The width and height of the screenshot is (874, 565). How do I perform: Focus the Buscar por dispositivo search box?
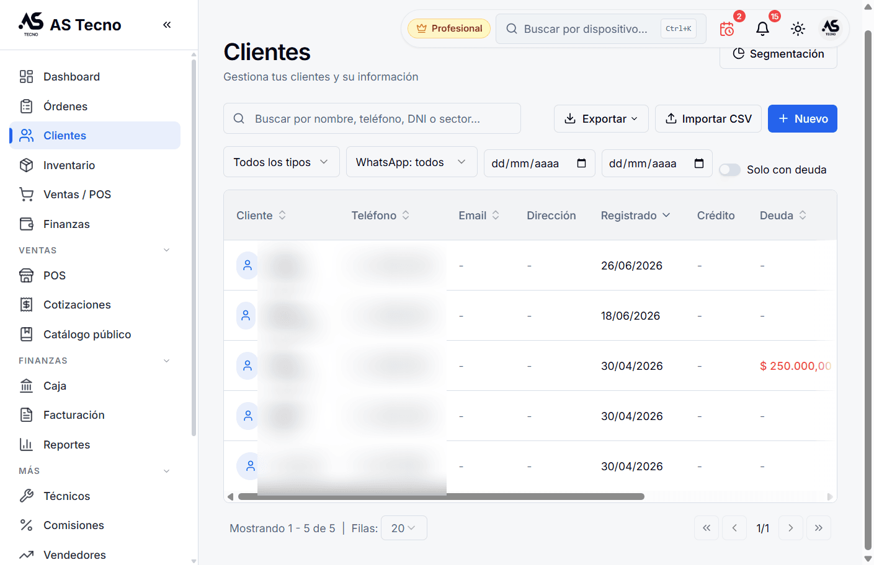coord(601,28)
